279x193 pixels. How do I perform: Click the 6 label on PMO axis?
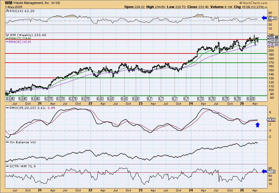coord(270,112)
